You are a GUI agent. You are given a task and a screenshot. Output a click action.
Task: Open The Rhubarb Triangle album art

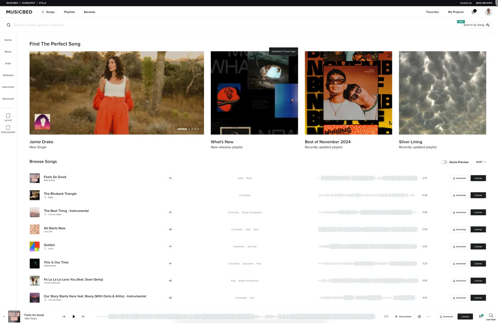35,195
